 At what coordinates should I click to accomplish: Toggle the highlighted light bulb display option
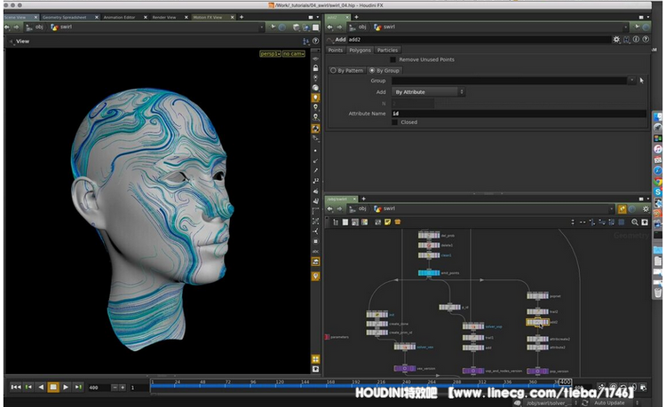(315, 98)
